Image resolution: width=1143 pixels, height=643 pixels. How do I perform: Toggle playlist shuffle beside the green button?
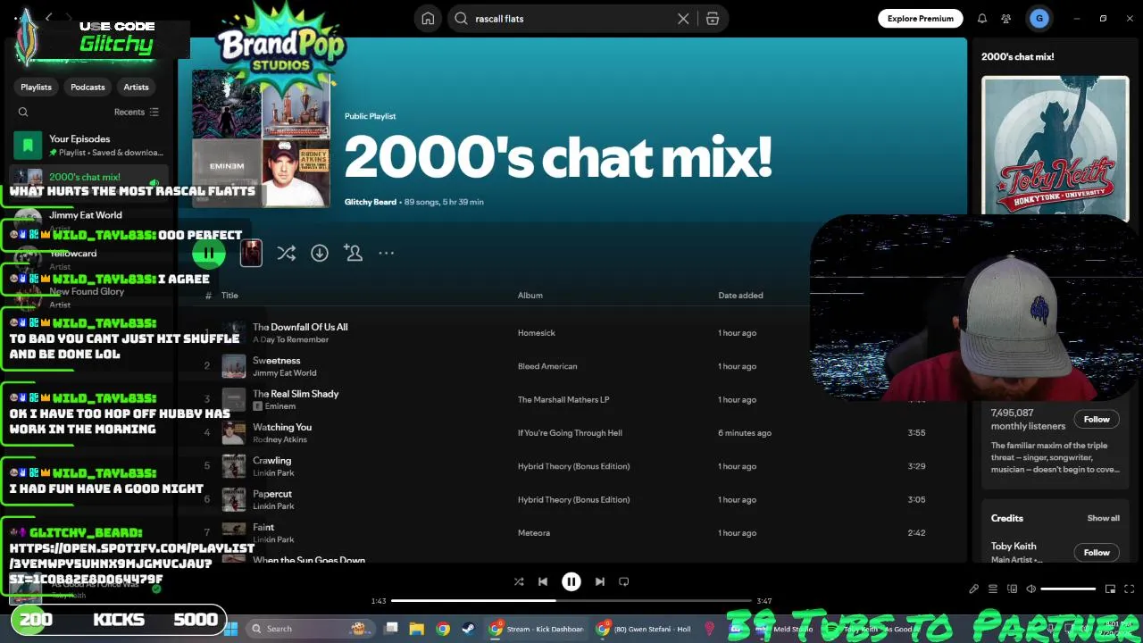point(286,254)
